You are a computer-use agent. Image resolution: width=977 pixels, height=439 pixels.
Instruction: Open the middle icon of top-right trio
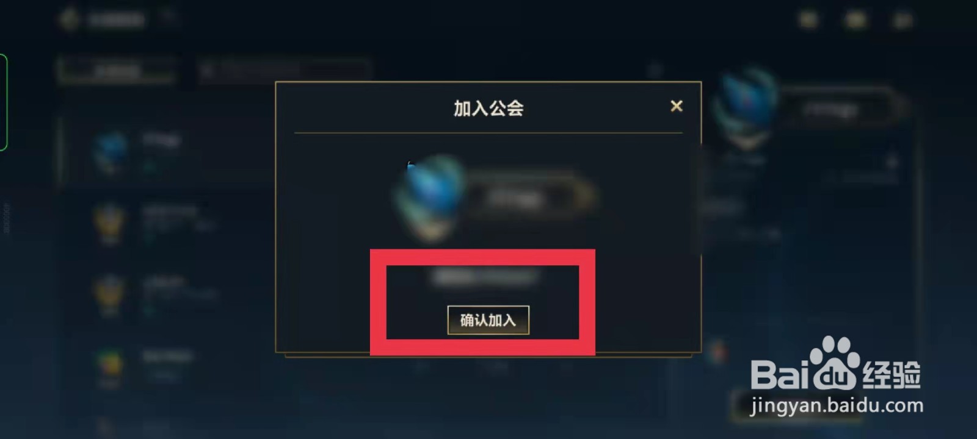856,20
